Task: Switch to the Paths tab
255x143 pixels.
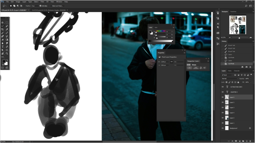Action: pos(229,71)
